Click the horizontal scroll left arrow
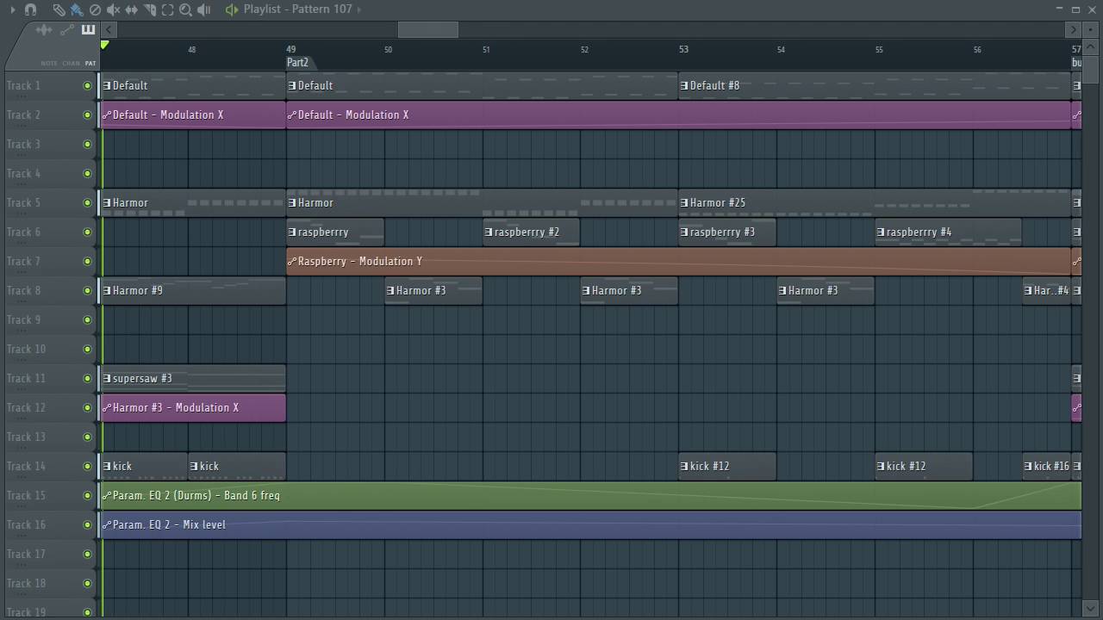The width and height of the screenshot is (1103, 620). [109, 30]
